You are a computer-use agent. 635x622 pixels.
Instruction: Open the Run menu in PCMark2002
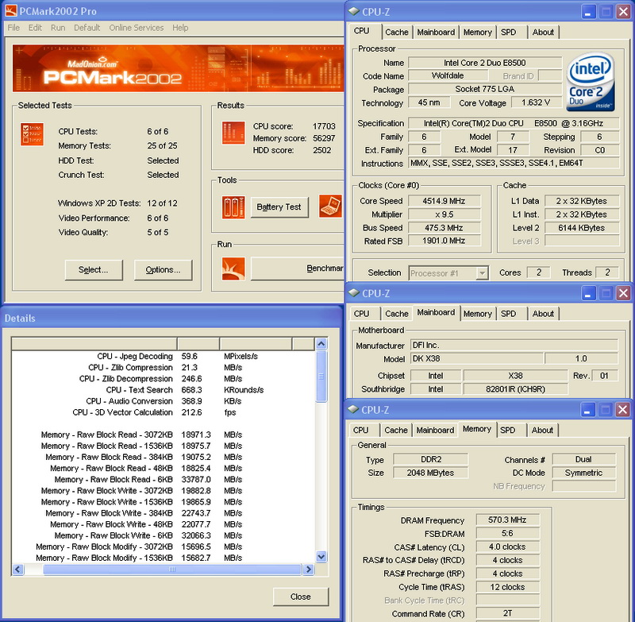click(58, 28)
